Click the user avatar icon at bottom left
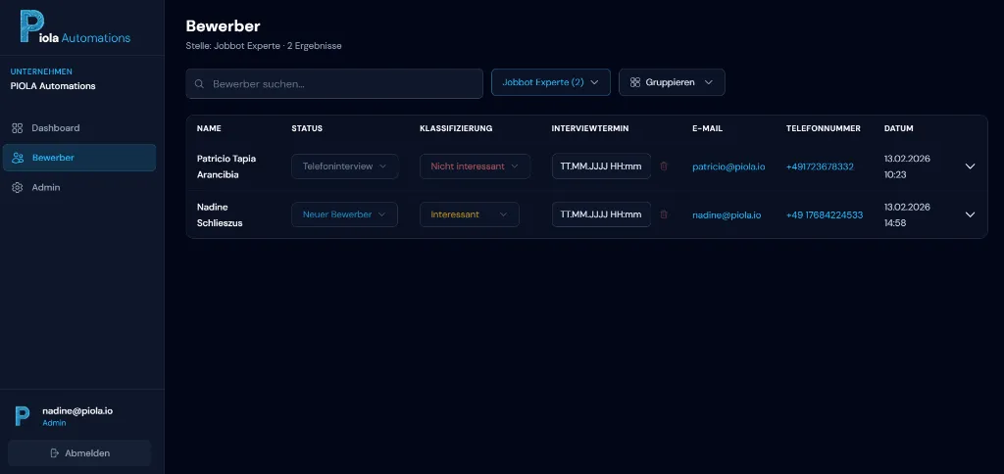1004x474 pixels. (x=23, y=416)
